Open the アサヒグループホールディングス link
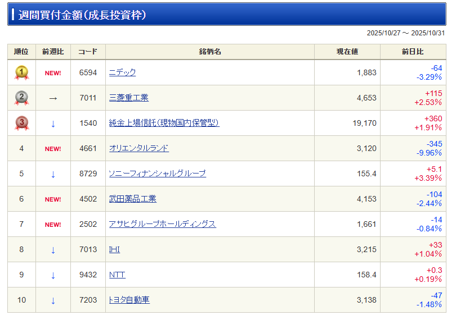This screenshot has height=315, width=456. tap(162, 223)
